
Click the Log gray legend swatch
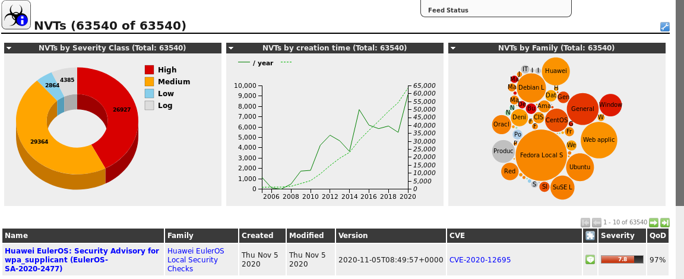tap(149, 106)
